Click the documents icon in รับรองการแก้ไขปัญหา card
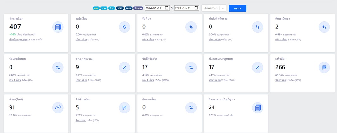The height and width of the screenshot is (133, 337). (x=257, y=108)
